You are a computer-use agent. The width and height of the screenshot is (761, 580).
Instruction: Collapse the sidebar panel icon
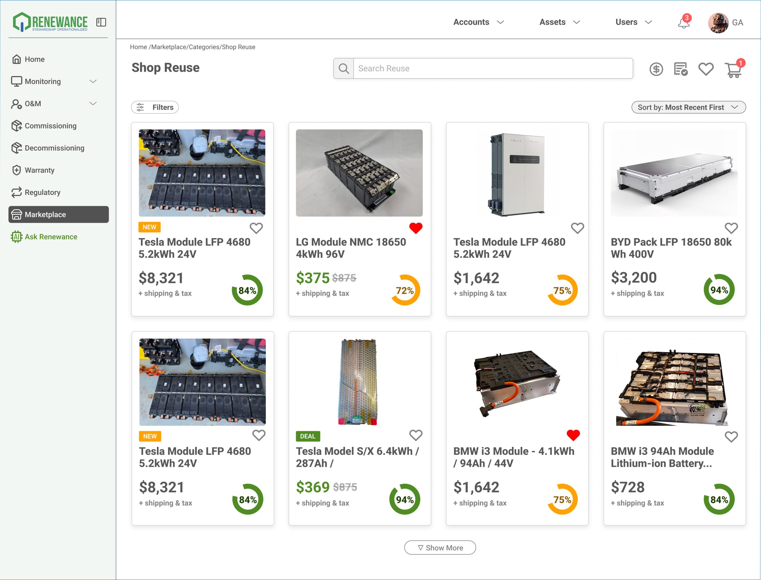click(101, 22)
